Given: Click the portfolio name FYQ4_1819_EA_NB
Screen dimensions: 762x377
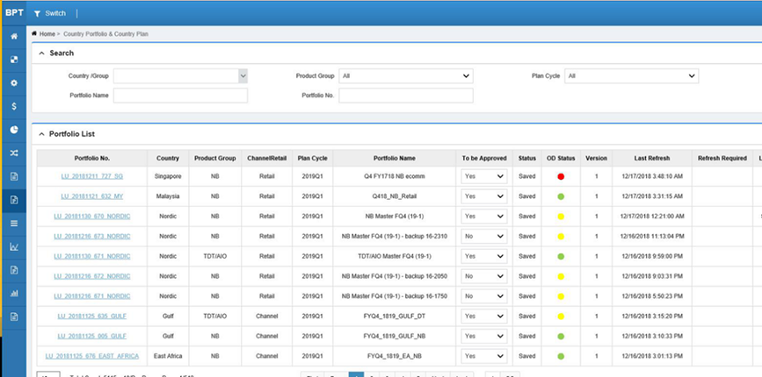Looking at the screenshot, I should click(x=394, y=356).
